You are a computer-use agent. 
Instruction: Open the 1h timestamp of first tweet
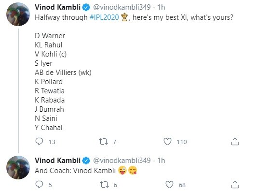[x=161, y=7]
